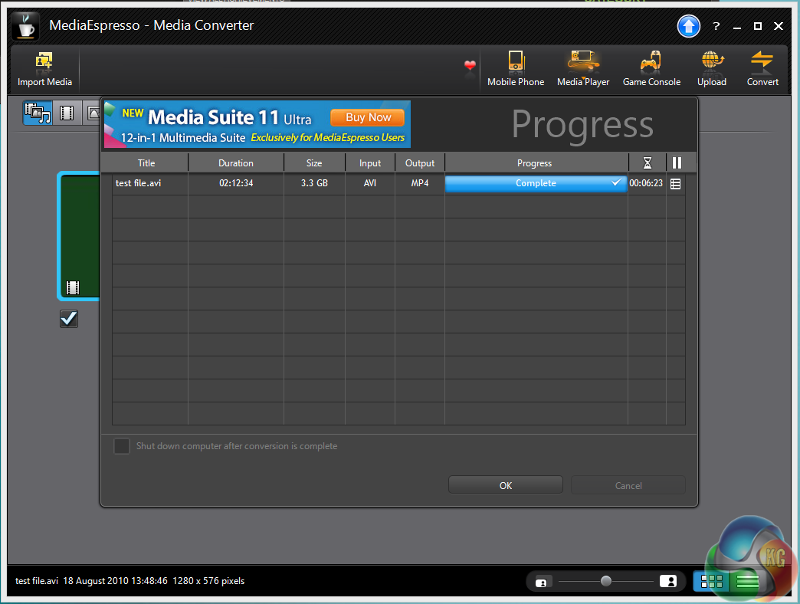This screenshot has width=800, height=604.
Task: Switch to thumbnail grid view
Action: [x=711, y=581]
